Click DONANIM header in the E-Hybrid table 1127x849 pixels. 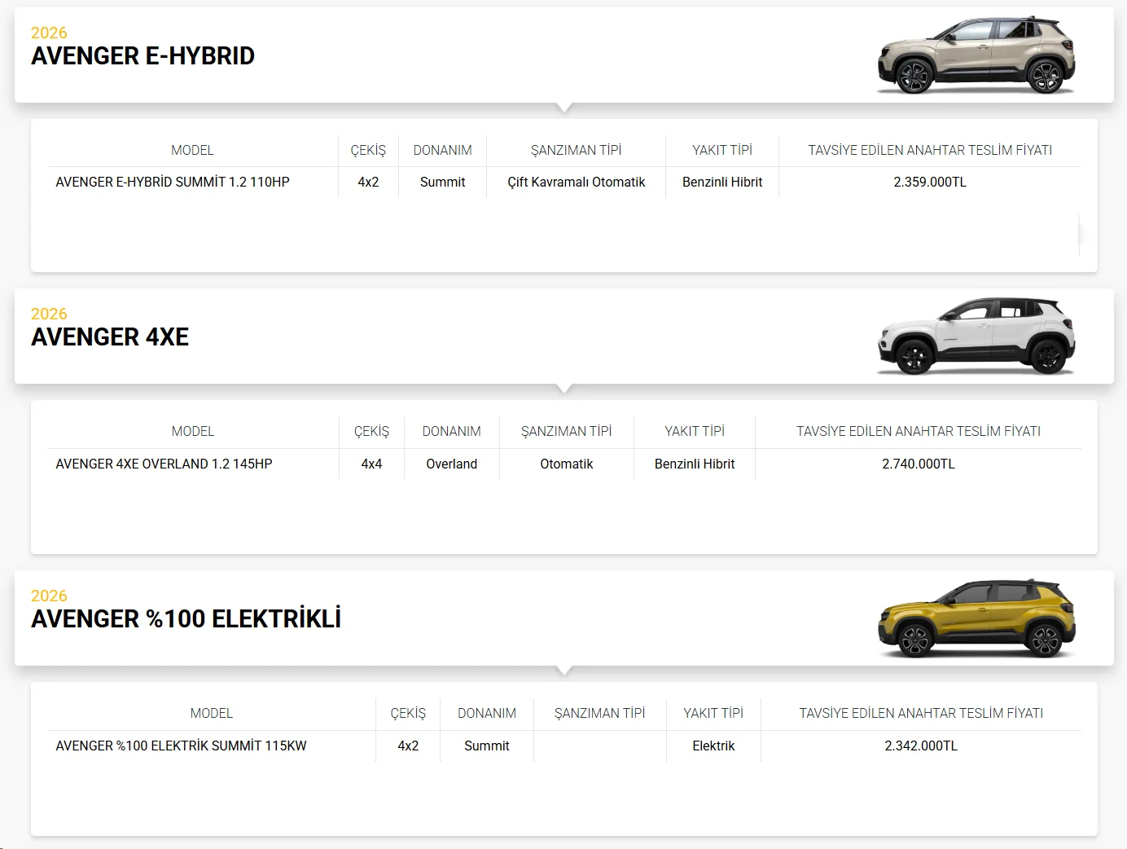[443, 150]
